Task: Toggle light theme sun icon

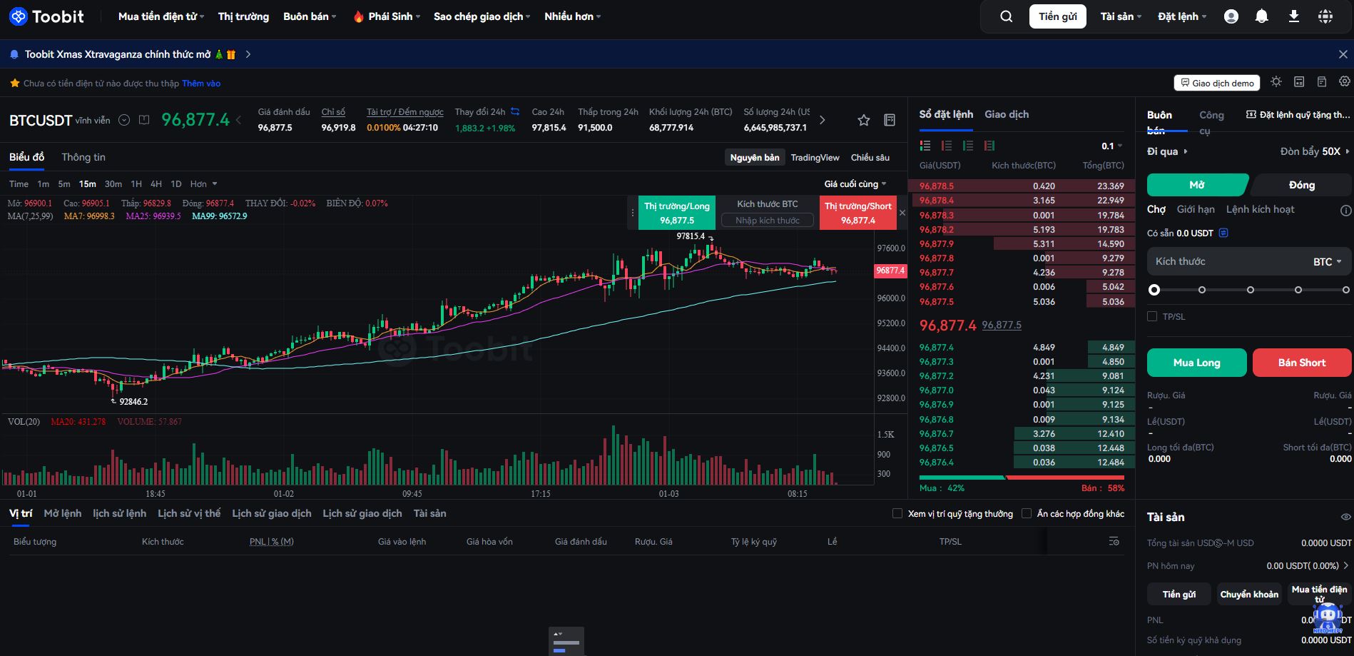Action: 1276,82
